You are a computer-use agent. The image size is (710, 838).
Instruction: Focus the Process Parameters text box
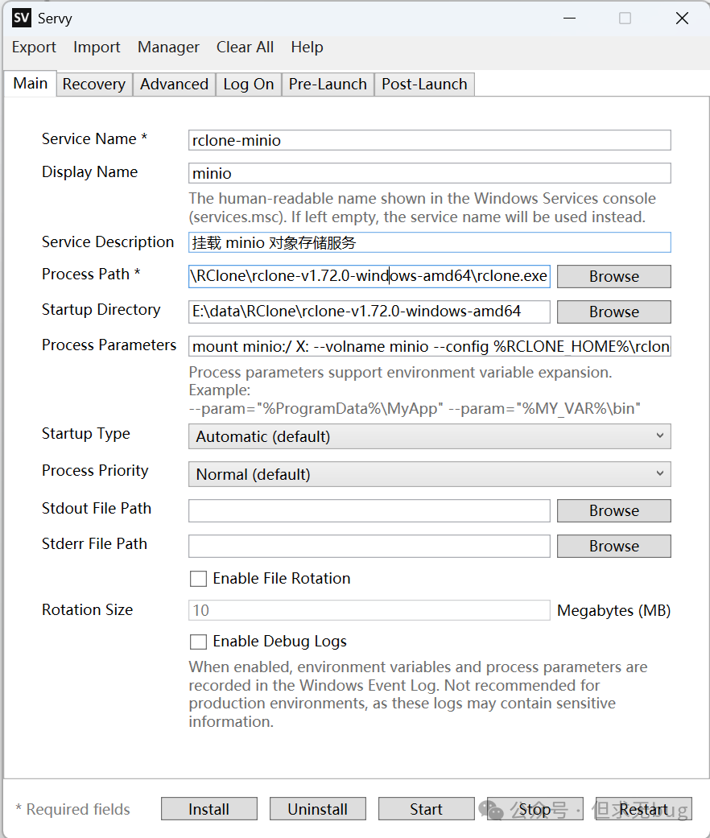click(x=429, y=347)
